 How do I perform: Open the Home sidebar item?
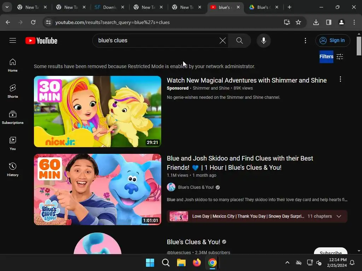(13, 65)
